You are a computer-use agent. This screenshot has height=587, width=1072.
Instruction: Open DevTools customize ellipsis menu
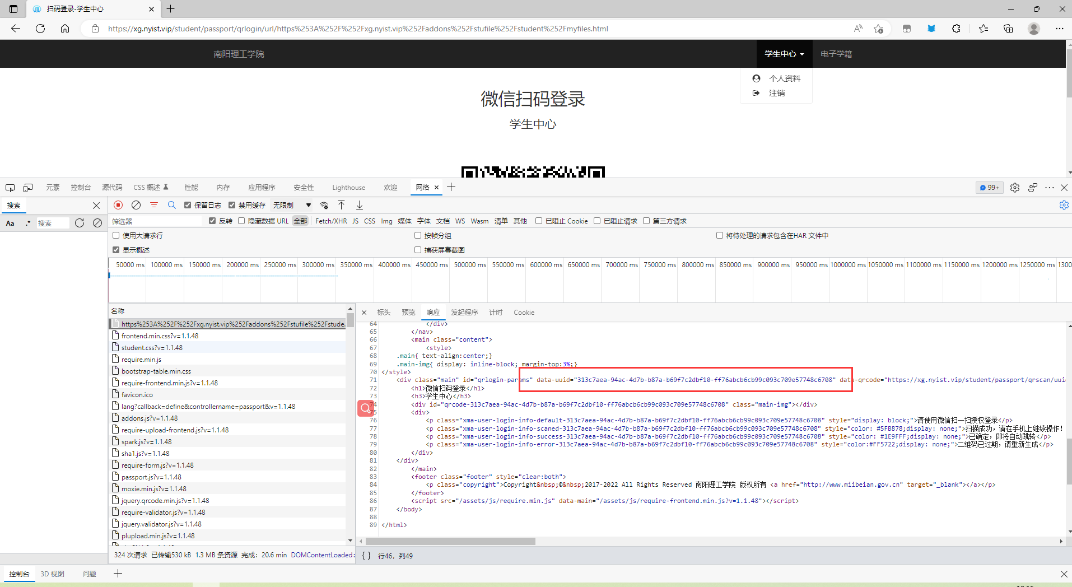click(1050, 188)
